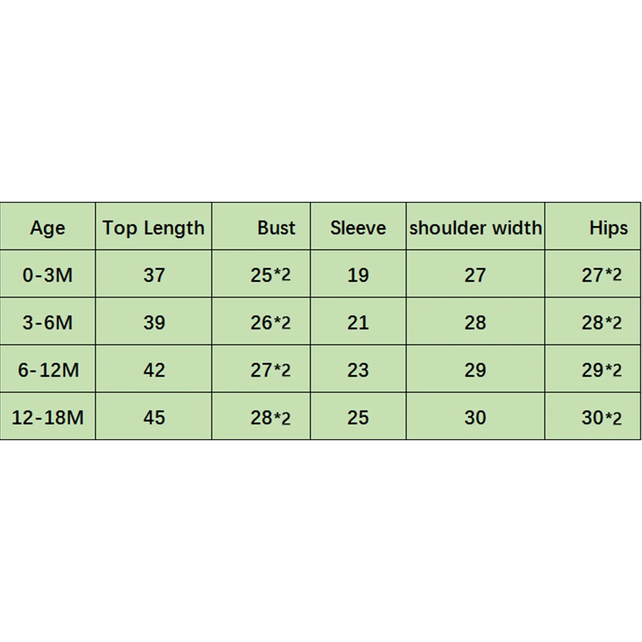The width and height of the screenshot is (642, 642).
Task: Select the 3-6M age row label
Action: (48, 323)
